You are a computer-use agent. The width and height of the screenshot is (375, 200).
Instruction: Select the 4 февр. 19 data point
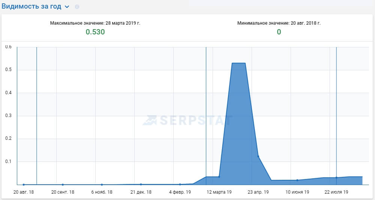[180, 184]
